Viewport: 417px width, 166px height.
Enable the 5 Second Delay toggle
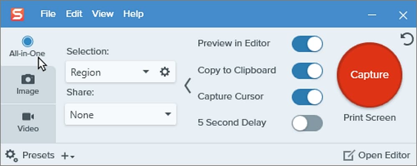point(307,123)
